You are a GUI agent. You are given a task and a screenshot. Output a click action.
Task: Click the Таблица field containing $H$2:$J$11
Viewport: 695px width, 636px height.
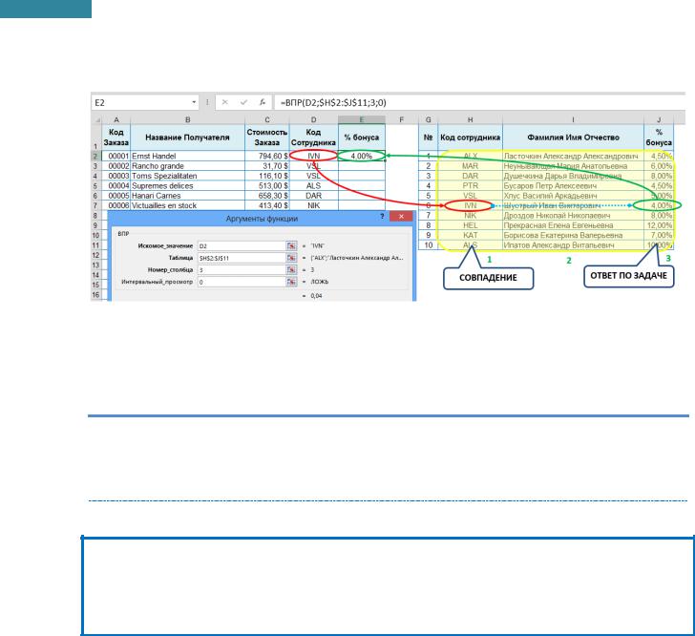(x=242, y=258)
